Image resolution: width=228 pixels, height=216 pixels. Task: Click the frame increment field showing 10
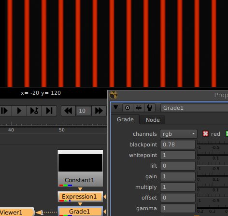coord(83,111)
